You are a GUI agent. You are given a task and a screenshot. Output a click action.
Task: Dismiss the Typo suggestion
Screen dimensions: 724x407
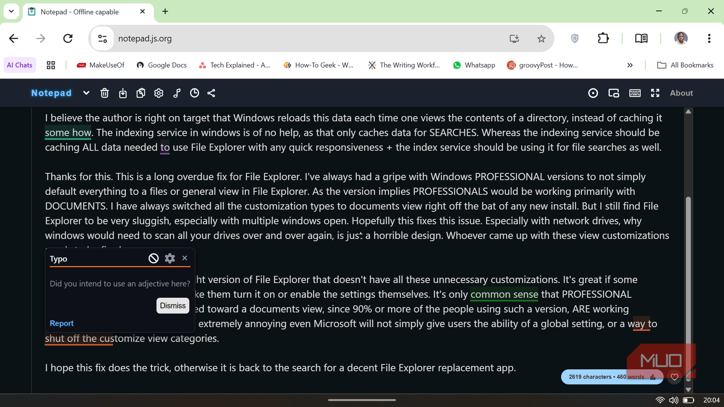(x=172, y=306)
